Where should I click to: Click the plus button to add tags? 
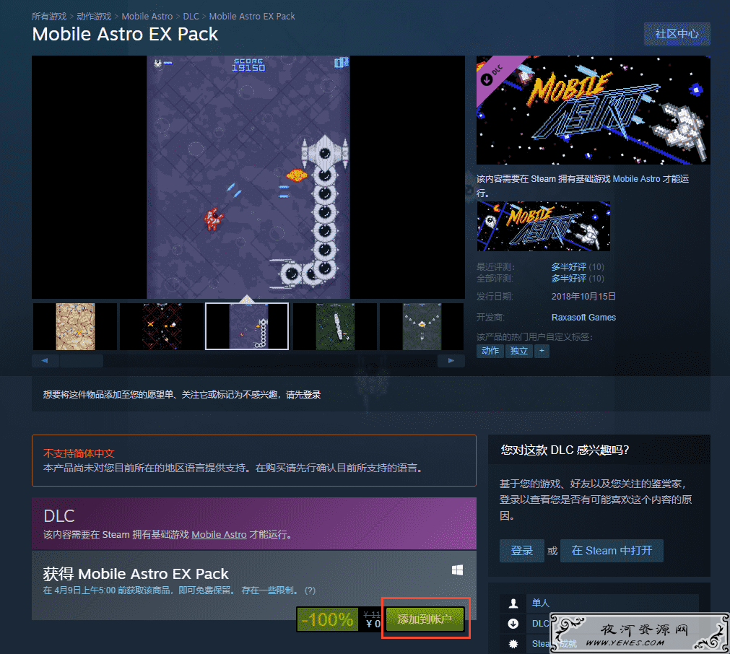(x=542, y=351)
